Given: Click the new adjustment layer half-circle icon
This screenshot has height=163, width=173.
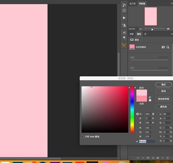Looking at the screenshot, I should click(153, 158).
